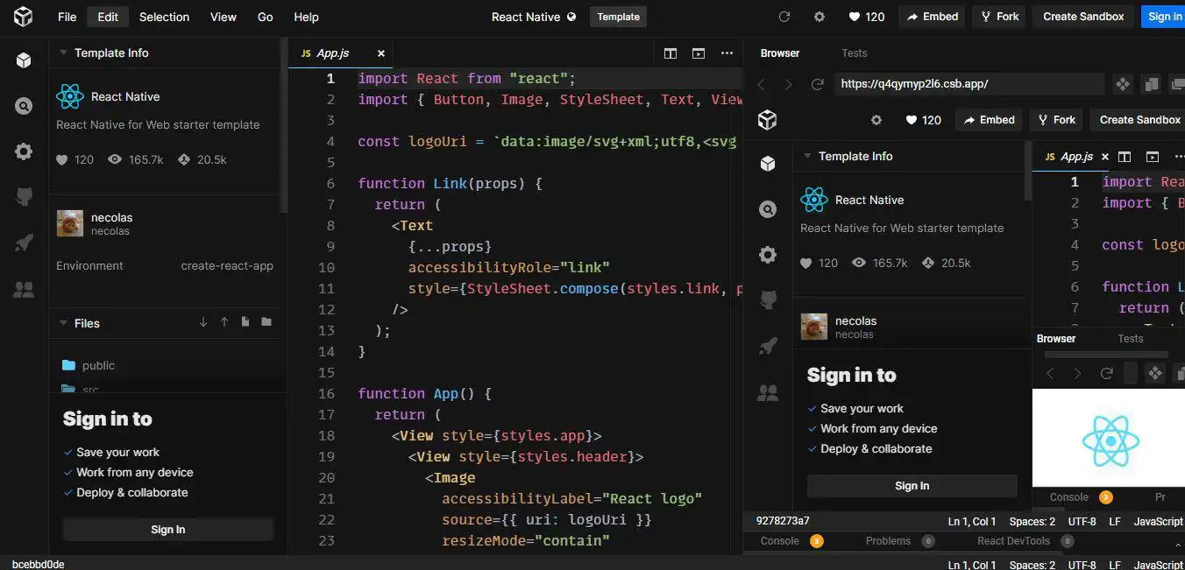Reload the outer browser preview
Image resolution: width=1185 pixels, height=570 pixels.
click(x=817, y=84)
